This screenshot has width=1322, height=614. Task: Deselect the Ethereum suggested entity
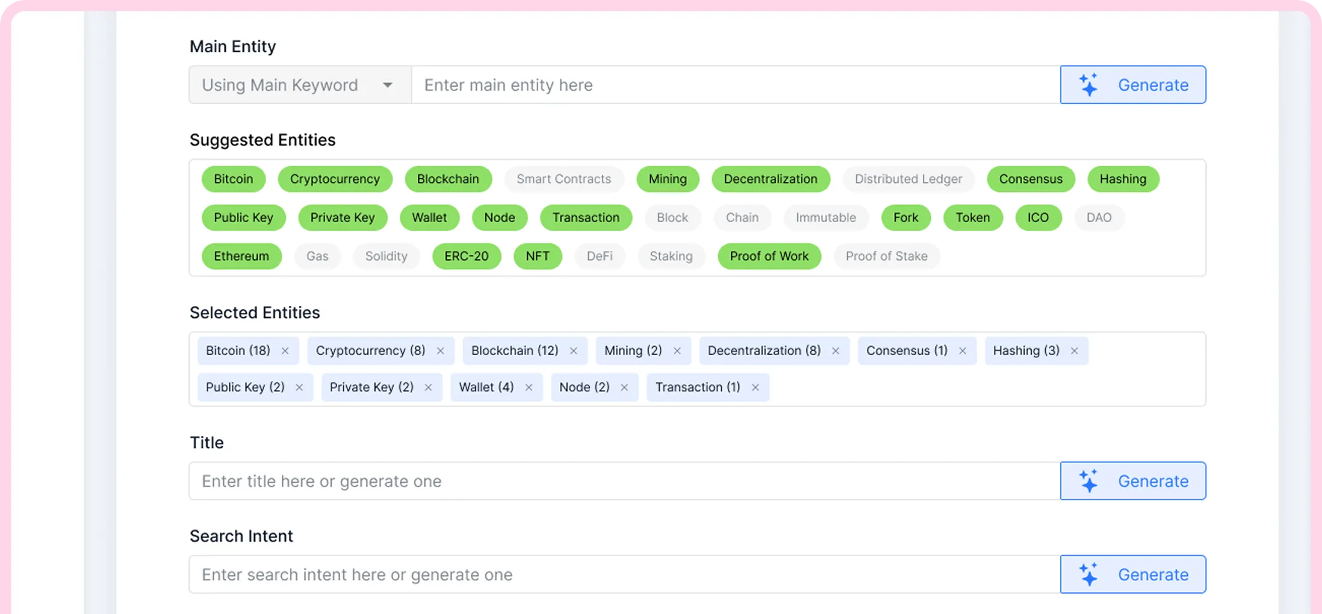(x=241, y=256)
